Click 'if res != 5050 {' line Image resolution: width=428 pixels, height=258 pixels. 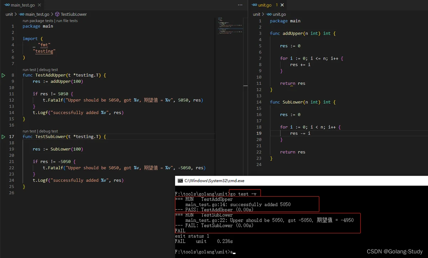[x=53, y=94]
